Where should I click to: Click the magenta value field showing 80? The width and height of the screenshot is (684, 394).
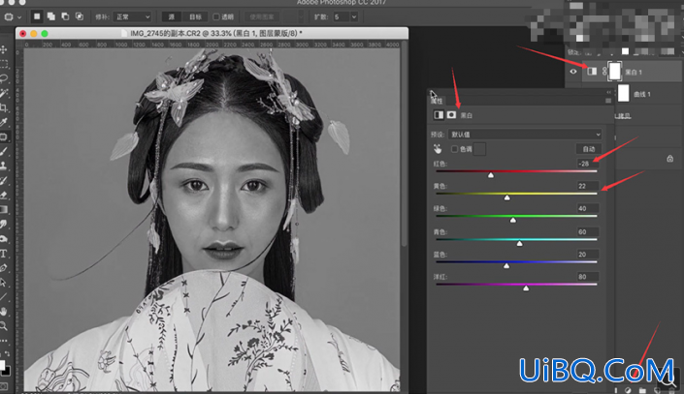(587, 277)
